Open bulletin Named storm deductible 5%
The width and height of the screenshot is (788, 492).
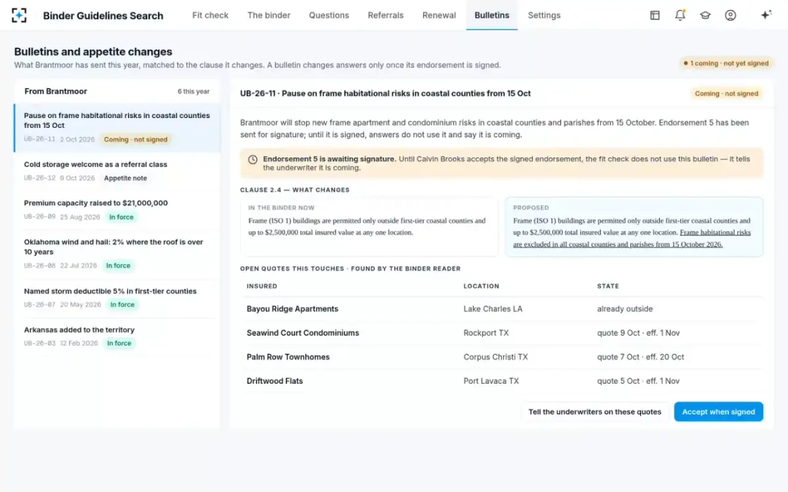coord(117,298)
